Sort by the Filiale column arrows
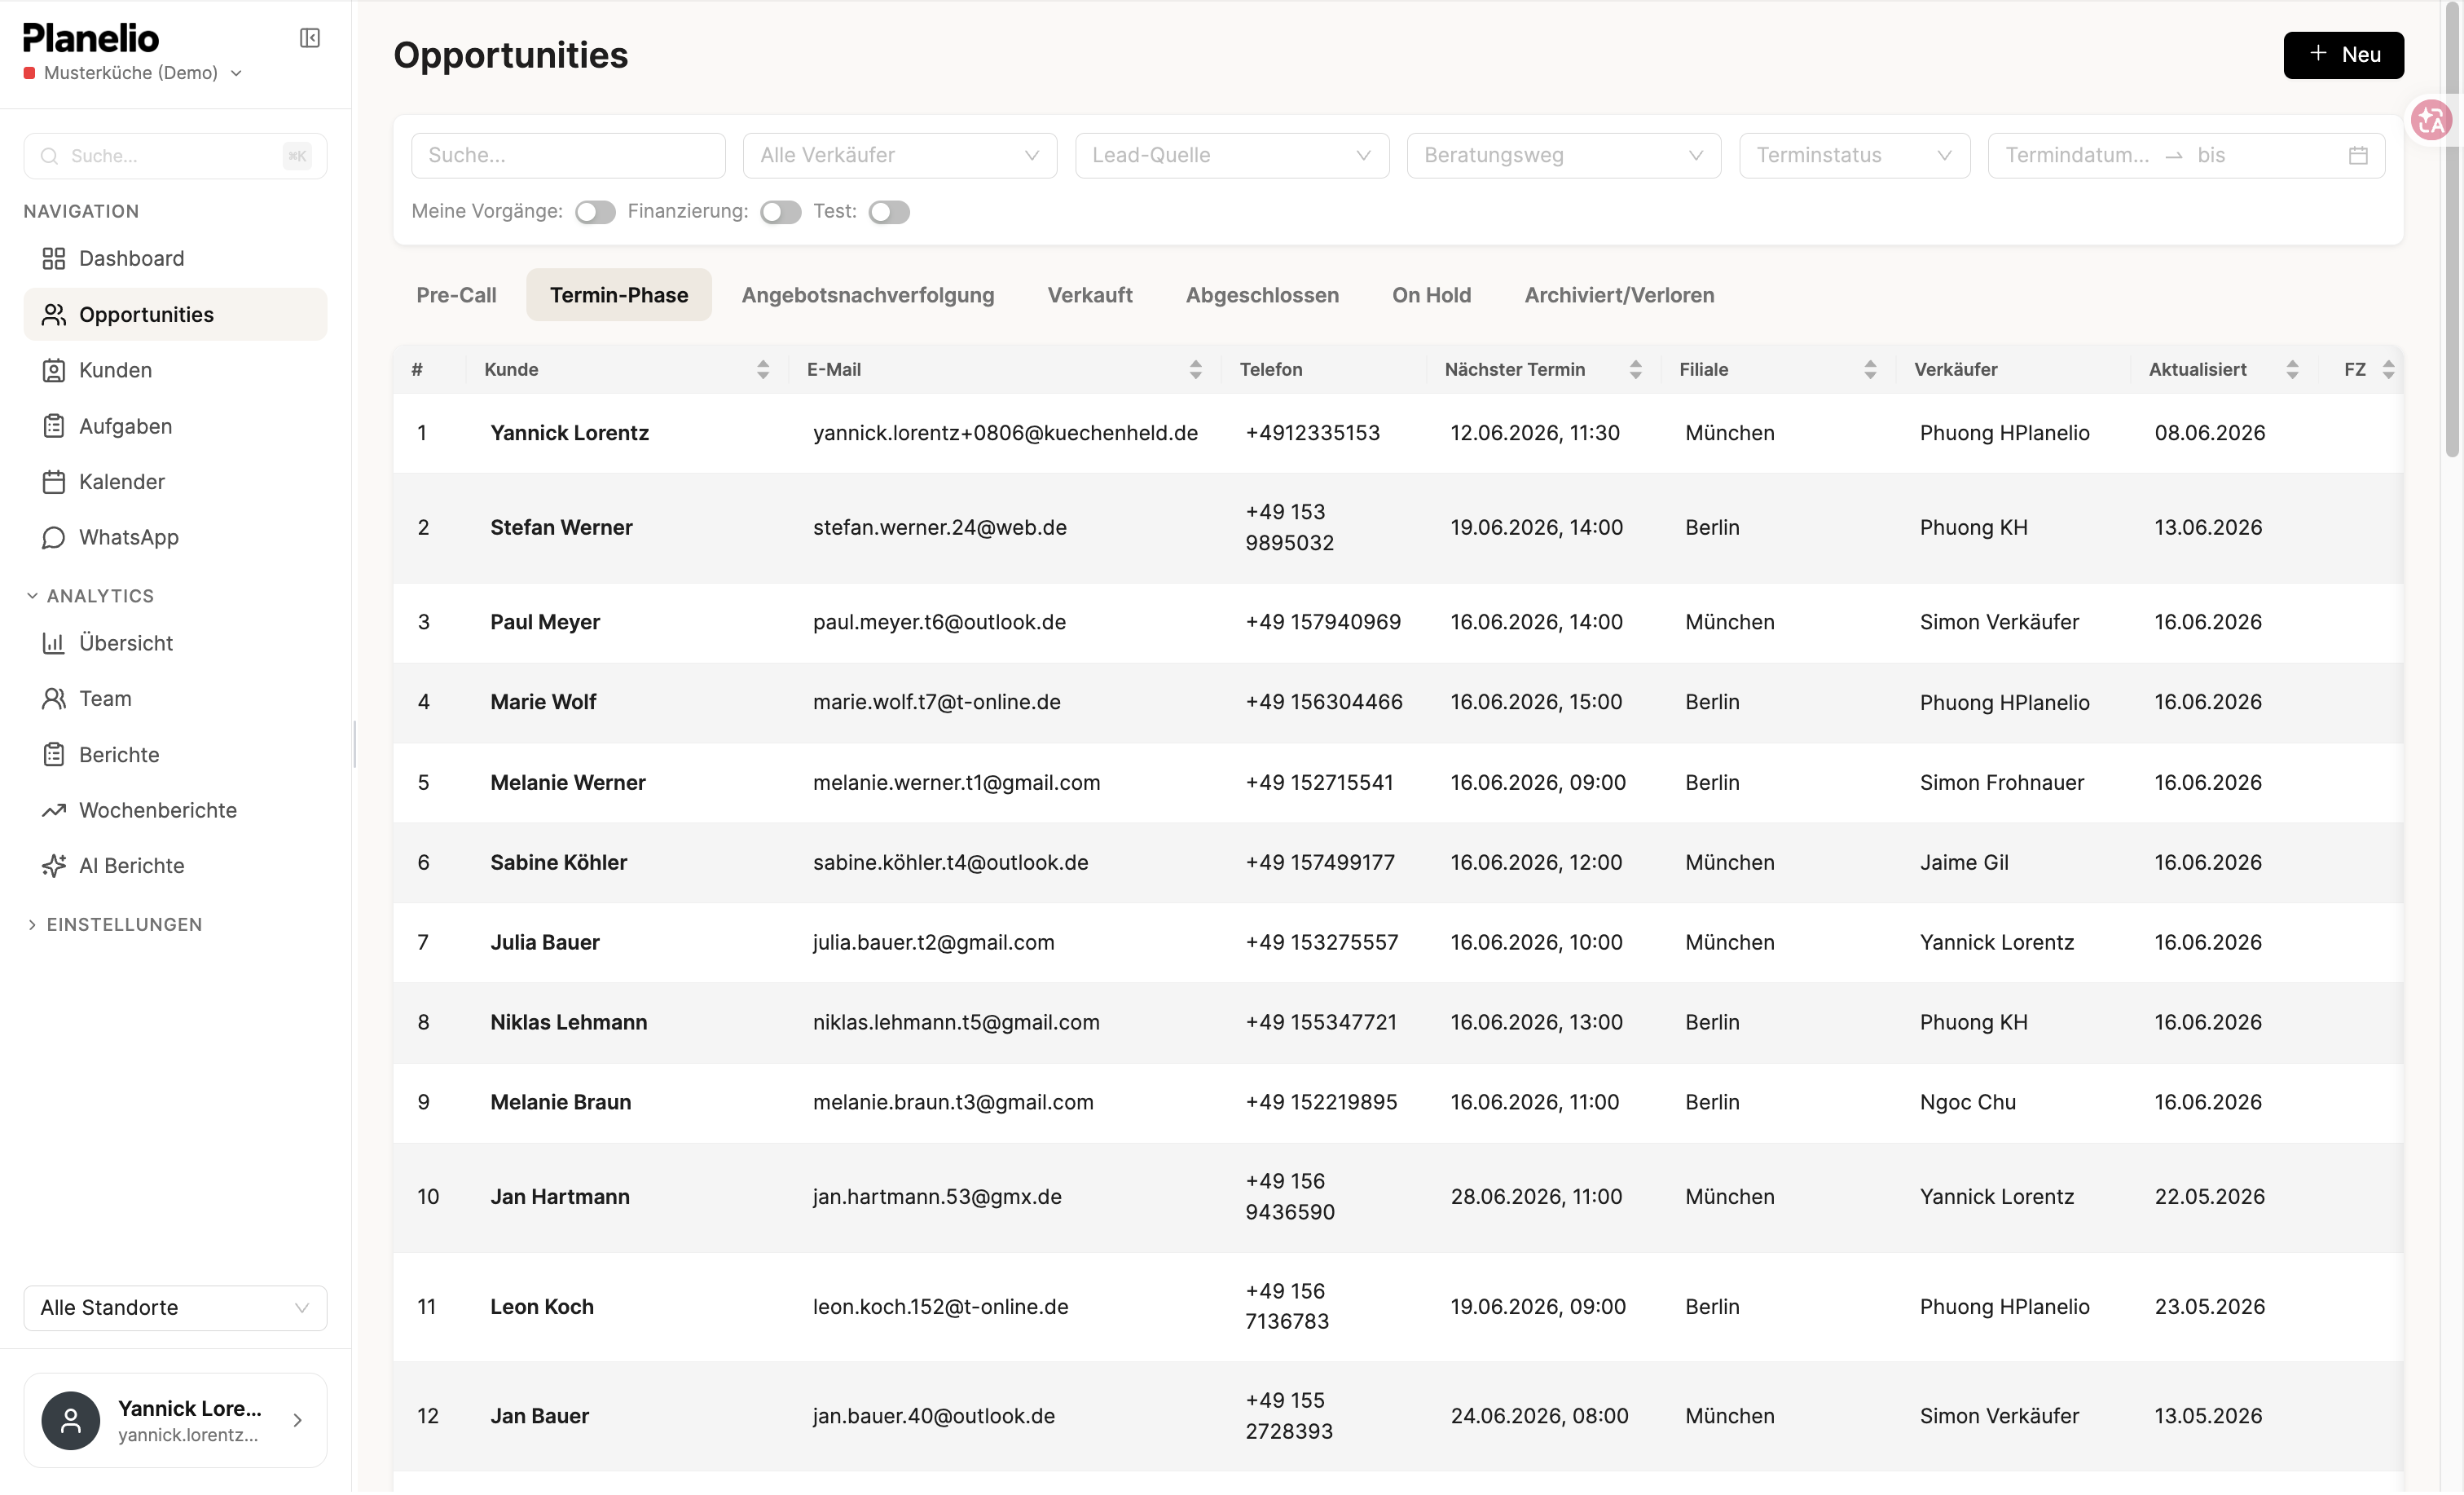 point(1870,370)
